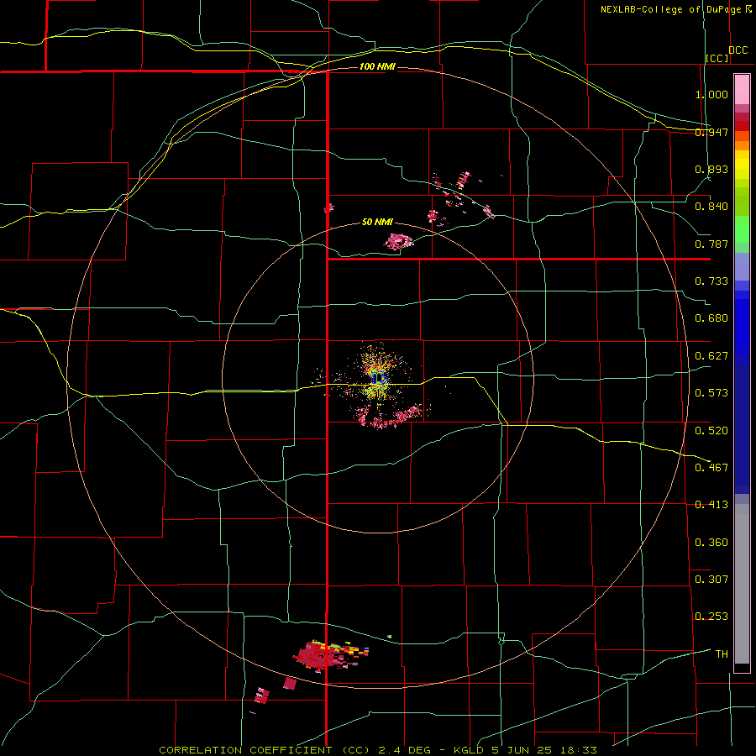Select the 0.253 scale value
756x756 pixels.
(711, 617)
